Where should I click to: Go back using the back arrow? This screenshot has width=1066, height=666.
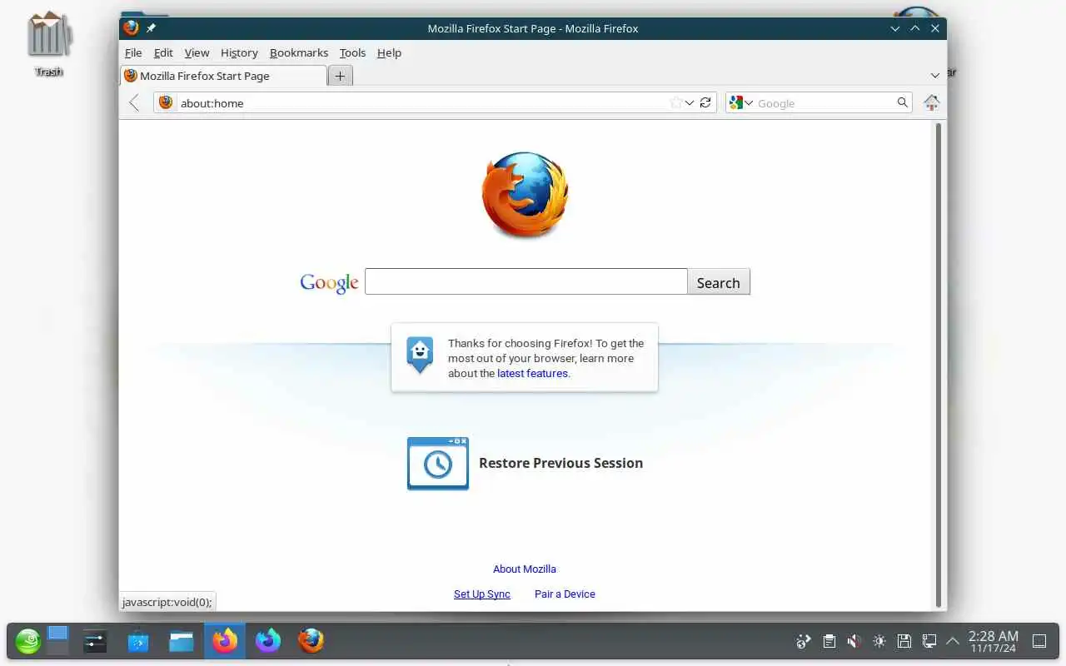coord(134,102)
